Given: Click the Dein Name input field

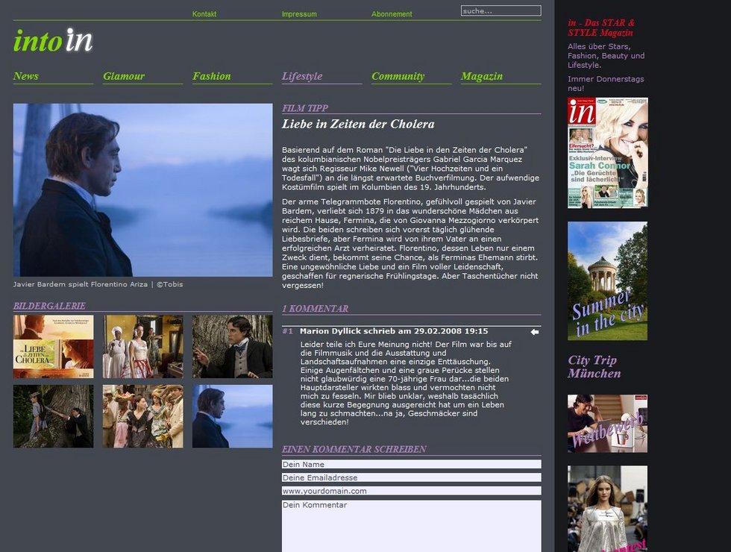Looking at the screenshot, I should coord(411,464).
